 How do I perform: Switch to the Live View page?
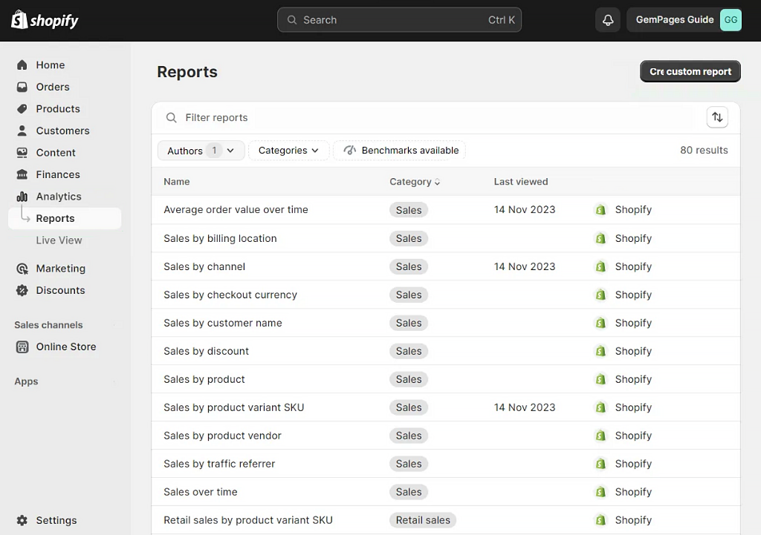click(x=59, y=240)
